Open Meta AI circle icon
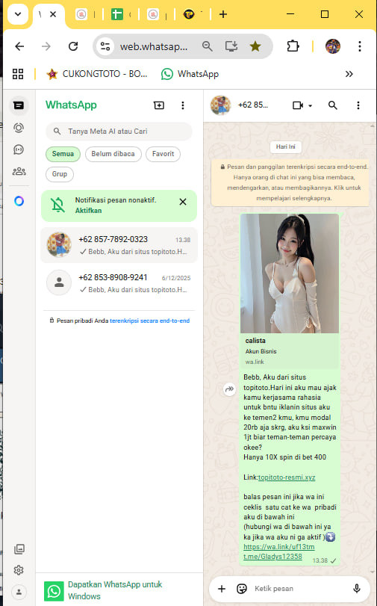 click(19, 201)
